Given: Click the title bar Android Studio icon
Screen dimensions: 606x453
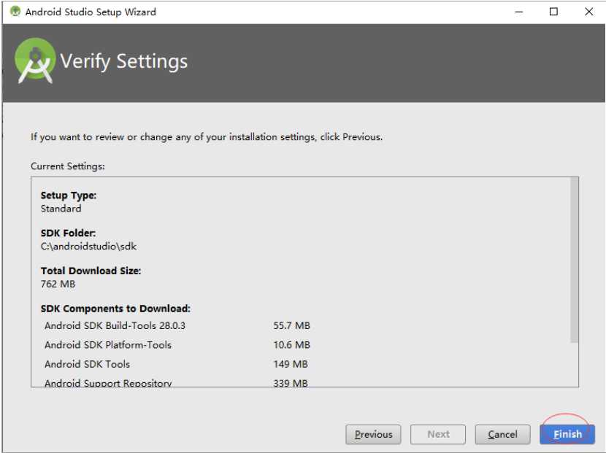Looking at the screenshot, I should click(x=15, y=12).
